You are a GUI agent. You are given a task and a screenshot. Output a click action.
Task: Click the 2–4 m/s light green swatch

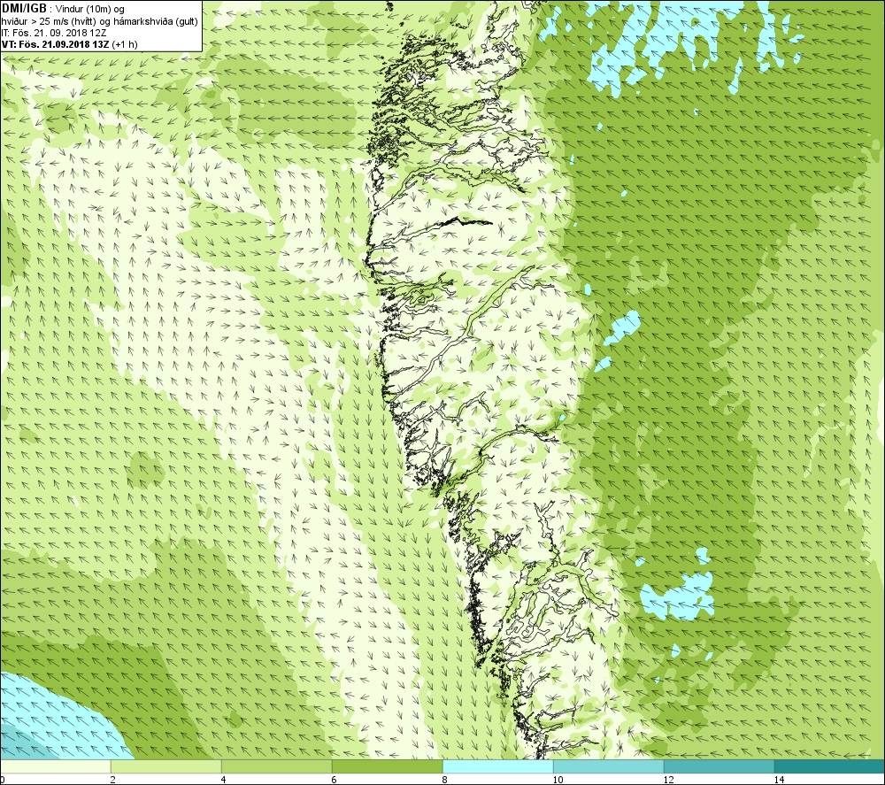pos(166,766)
